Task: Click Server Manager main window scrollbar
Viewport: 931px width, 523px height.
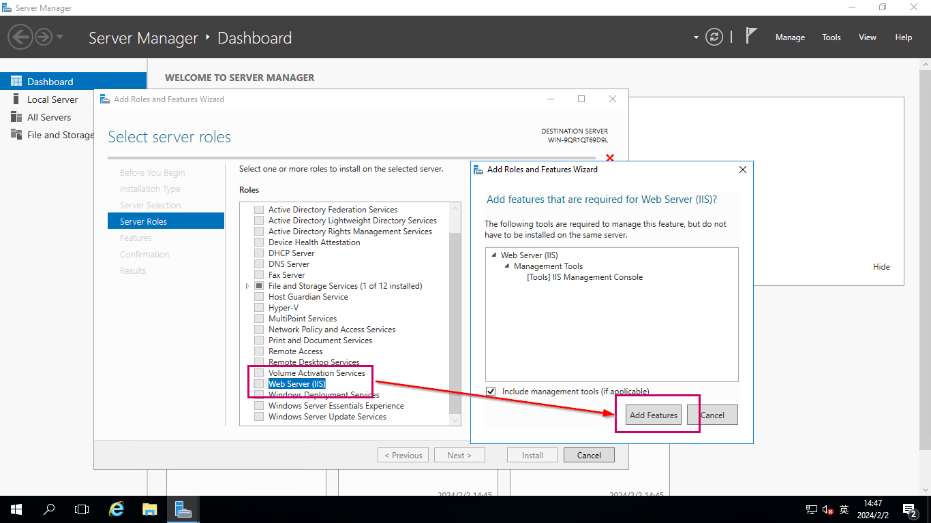Action: click(925, 259)
